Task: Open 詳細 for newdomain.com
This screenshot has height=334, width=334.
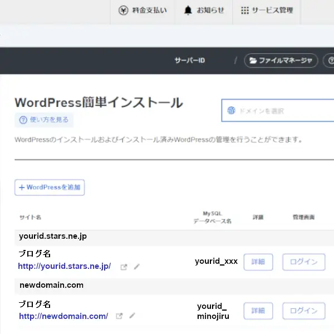Action: pyautogui.click(x=258, y=311)
